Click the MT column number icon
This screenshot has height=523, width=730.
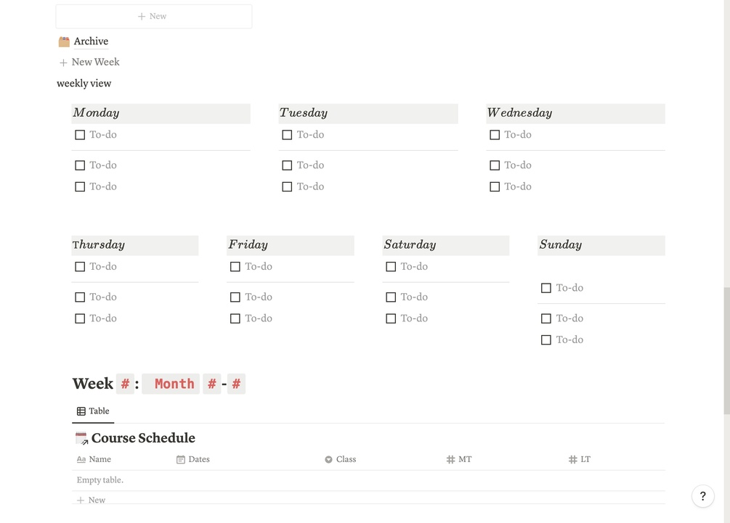pos(450,459)
